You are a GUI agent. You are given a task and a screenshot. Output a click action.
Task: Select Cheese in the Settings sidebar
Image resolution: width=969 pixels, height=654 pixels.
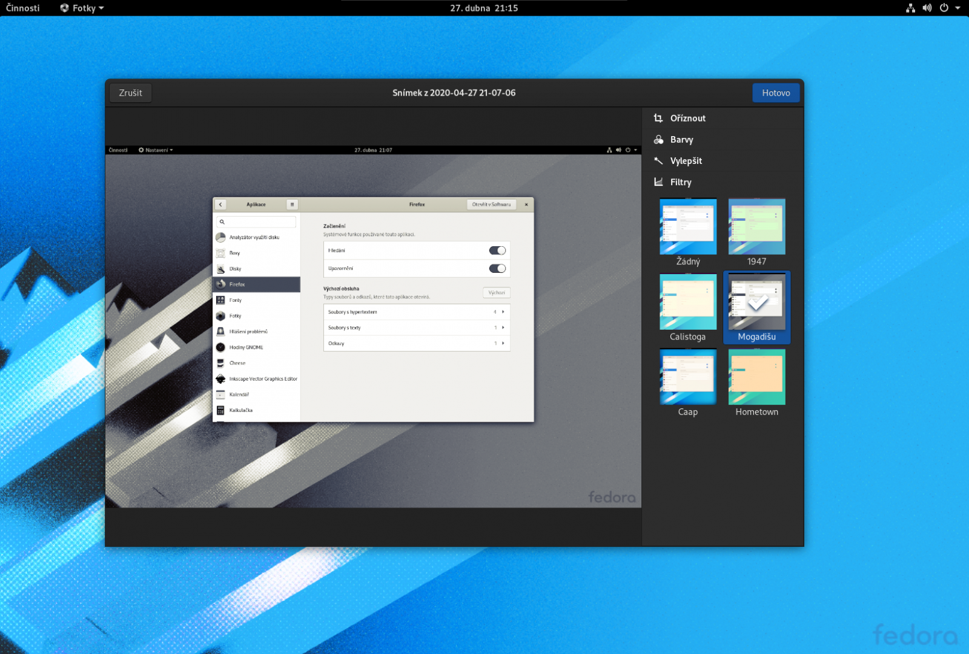256,362
